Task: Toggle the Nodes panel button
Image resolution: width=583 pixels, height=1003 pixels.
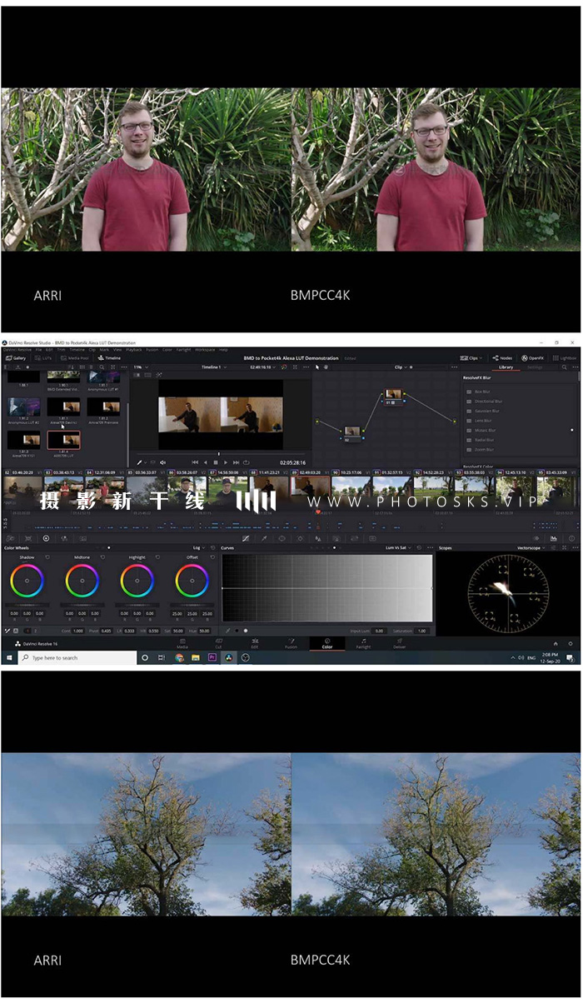Action: 502,358
